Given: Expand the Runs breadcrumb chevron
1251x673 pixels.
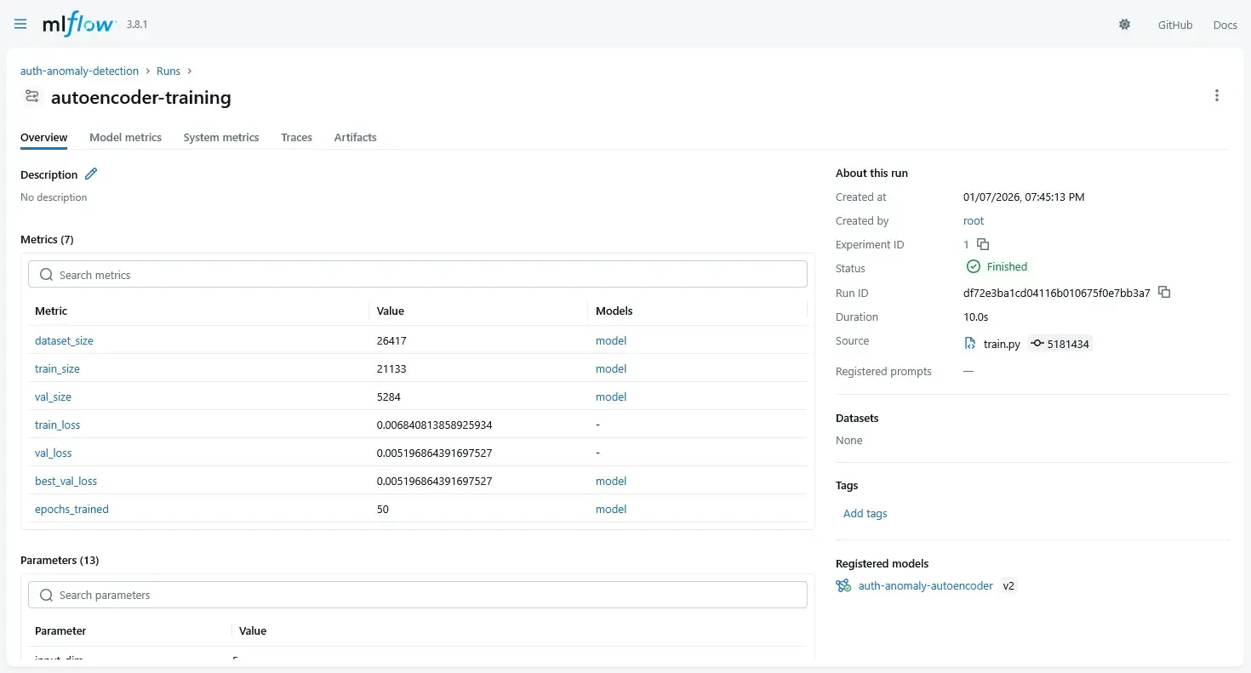Looking at the screenshot, I should tap(189, 71).
